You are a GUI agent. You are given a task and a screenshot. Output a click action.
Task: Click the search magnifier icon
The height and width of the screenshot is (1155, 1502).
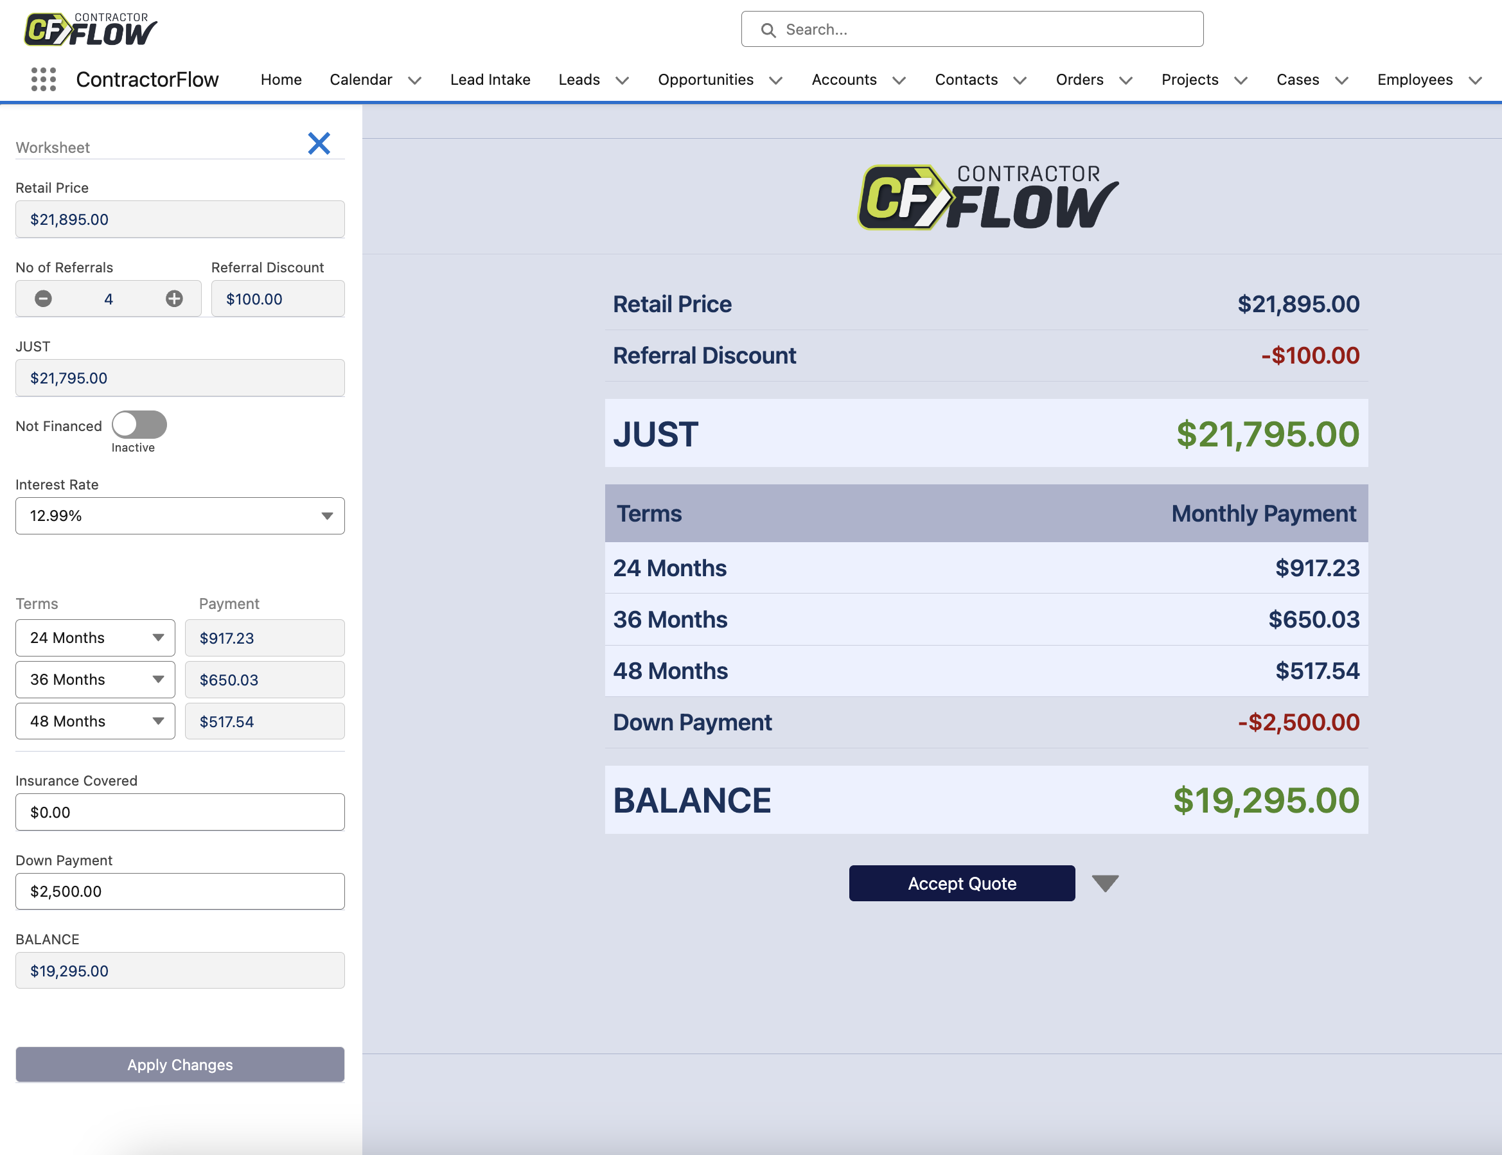pos(768,30)
